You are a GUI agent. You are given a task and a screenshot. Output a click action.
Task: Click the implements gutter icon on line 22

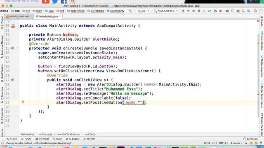(x=12, y=80)
